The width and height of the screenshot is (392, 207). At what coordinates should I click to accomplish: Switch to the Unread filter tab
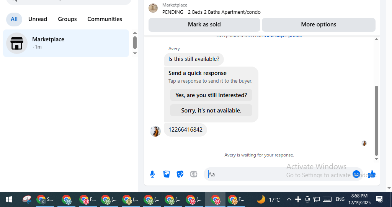(x=38, y=19)
